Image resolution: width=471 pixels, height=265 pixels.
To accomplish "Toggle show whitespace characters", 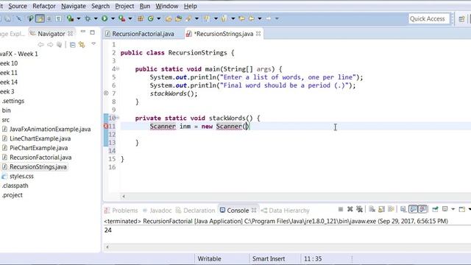I will click(x=58, y=18).
